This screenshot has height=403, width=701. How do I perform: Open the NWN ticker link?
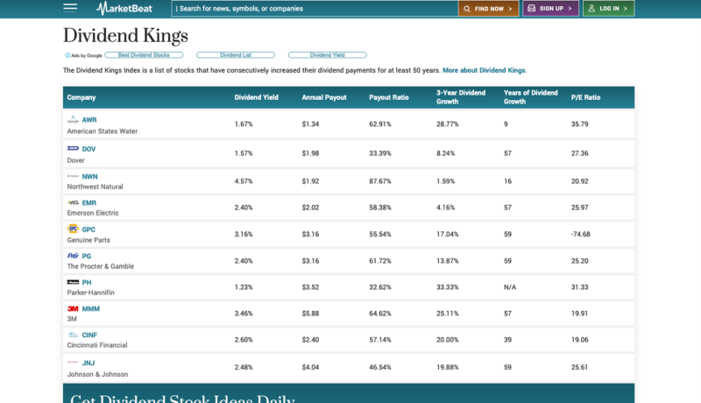point(89,176)
